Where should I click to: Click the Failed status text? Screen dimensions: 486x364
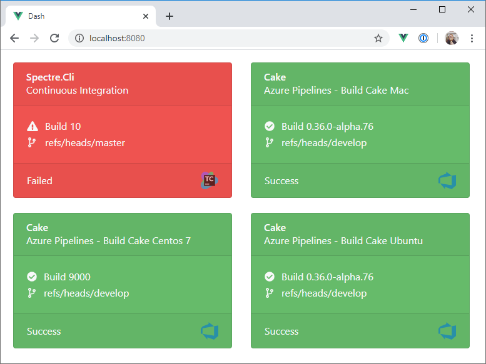pos(39,180)
